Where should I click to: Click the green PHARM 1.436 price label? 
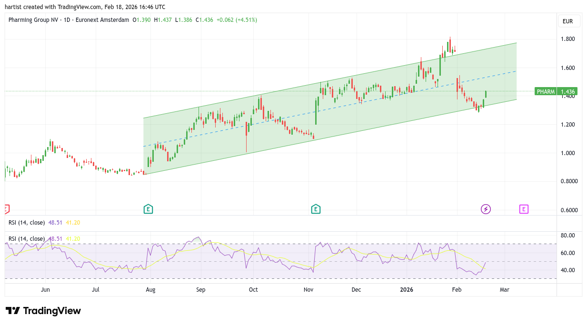coord(556,91)
